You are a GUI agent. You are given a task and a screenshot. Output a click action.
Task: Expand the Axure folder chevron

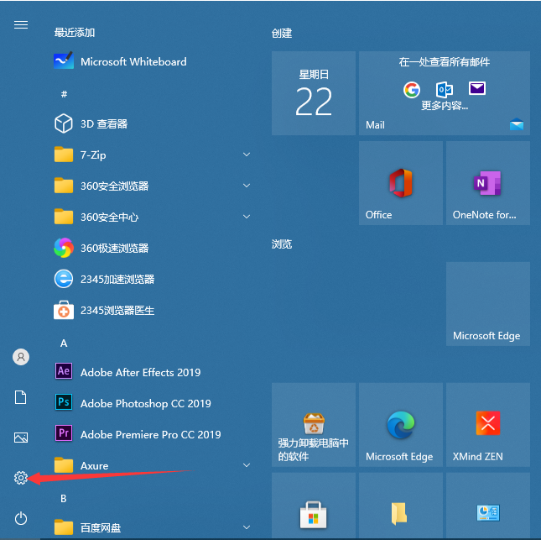tap(247, 465)
